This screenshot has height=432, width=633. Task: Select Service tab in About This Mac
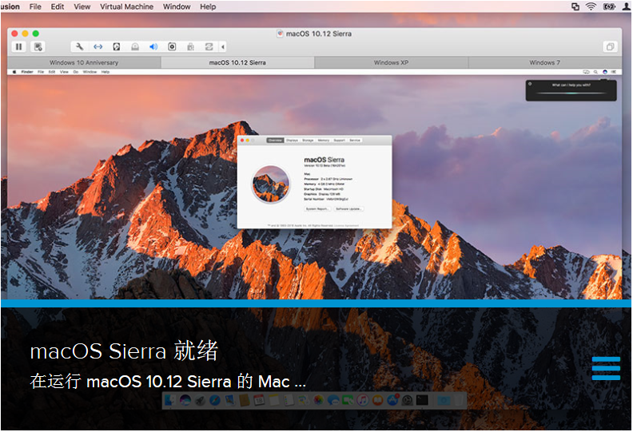tap(354, 141)
